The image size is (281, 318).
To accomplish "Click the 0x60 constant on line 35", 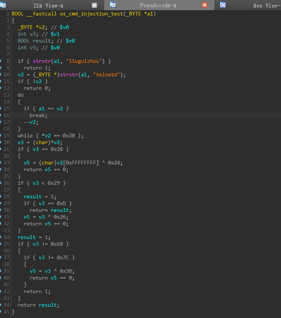I will pyautogui.click(x=57, y=244).
